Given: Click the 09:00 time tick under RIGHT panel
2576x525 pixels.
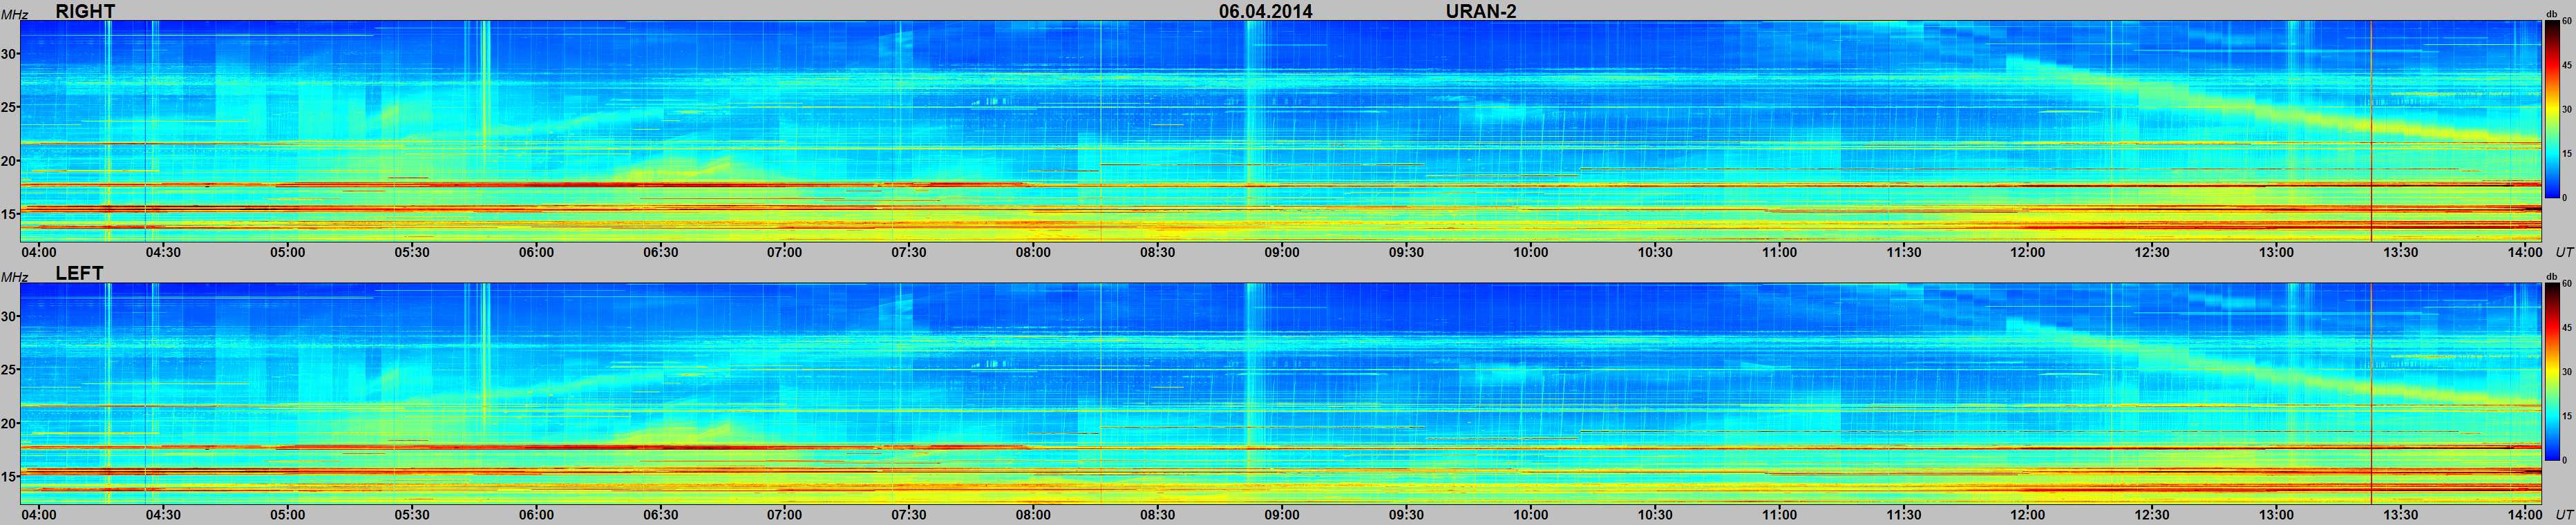Looking at the screenshot, I should 1282,252.
